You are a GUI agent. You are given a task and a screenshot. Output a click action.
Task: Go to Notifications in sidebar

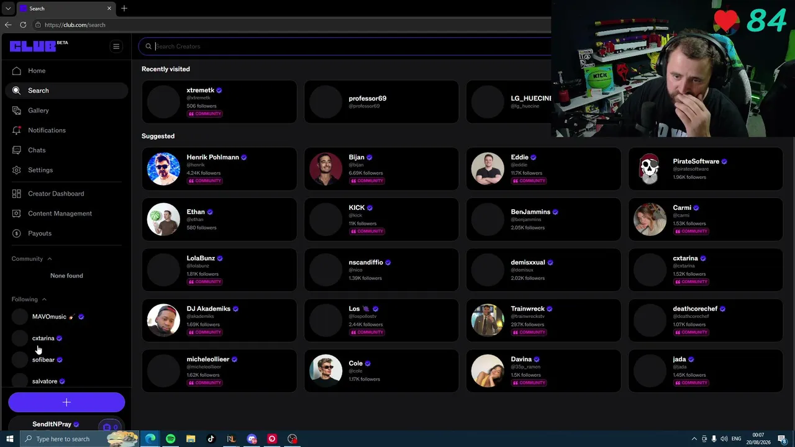coord(66,130)
